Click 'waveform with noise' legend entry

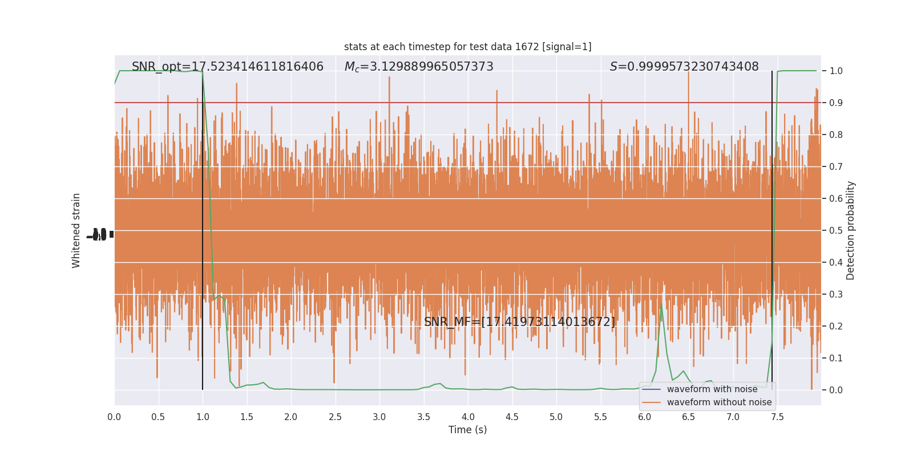[x=712, y=389]
